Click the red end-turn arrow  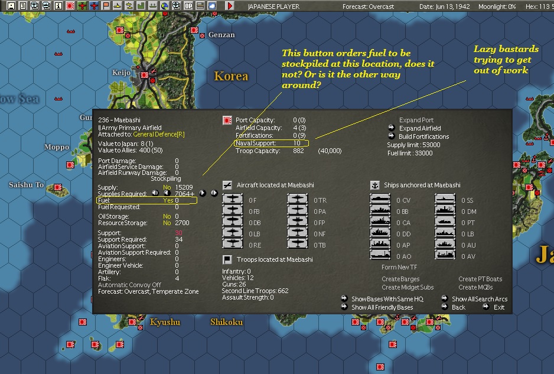point(230,6)
